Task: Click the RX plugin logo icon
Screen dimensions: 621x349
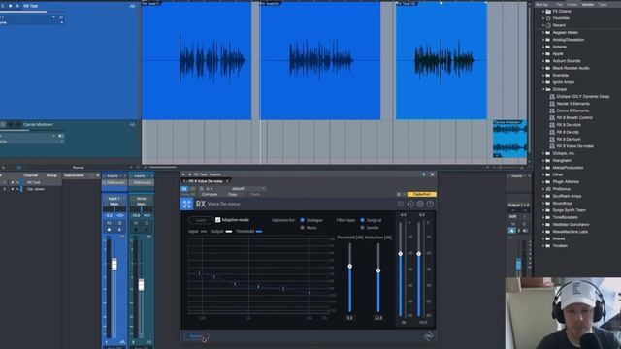Action: (186, 204)
